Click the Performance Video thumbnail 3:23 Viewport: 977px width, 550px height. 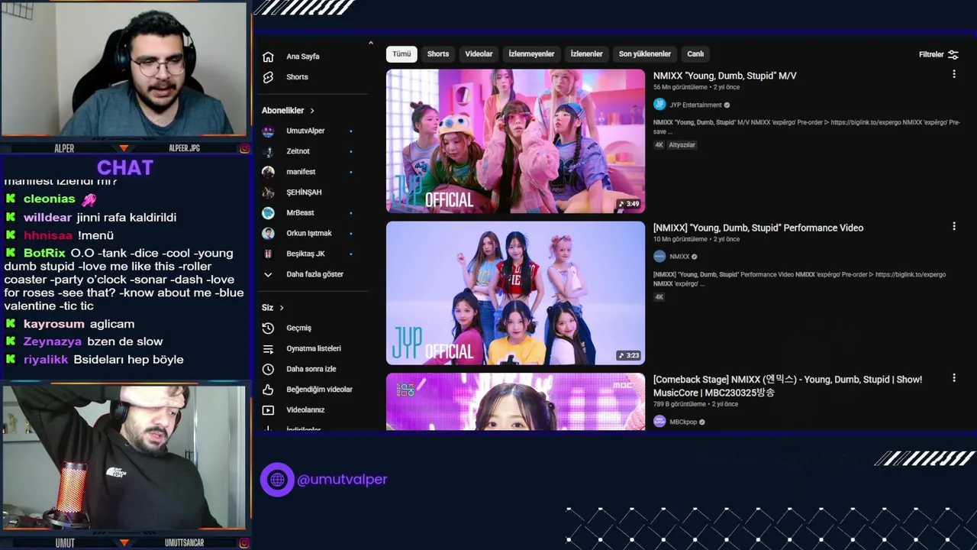click(x=515, y=293)
